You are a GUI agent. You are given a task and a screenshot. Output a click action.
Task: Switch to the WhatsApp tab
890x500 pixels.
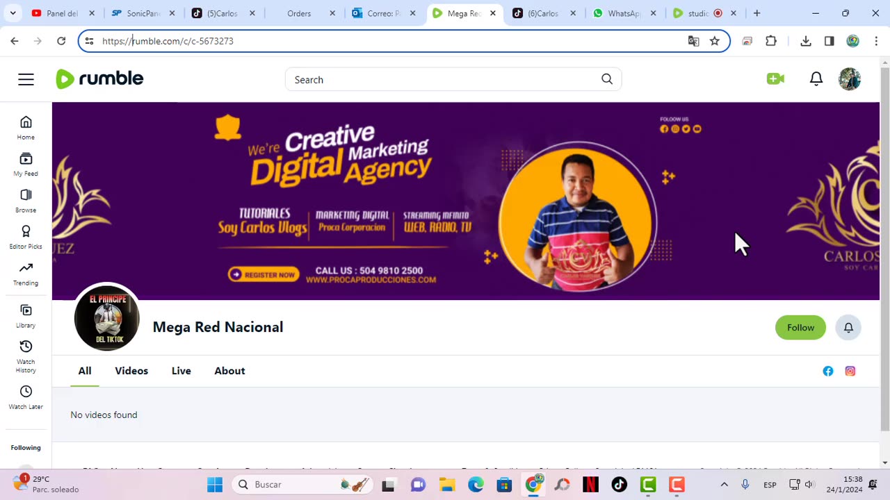pyautogui.click(x=624, y=13)
